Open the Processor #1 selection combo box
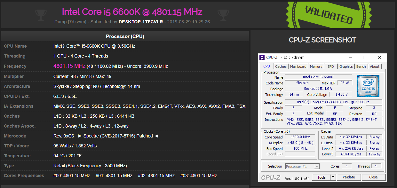This screenshot has width=397, height=188. tap(302, 166)
